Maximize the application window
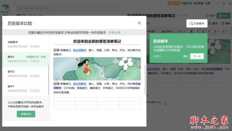The height and width of the screenshot is (131, 232). pos(224,3)
